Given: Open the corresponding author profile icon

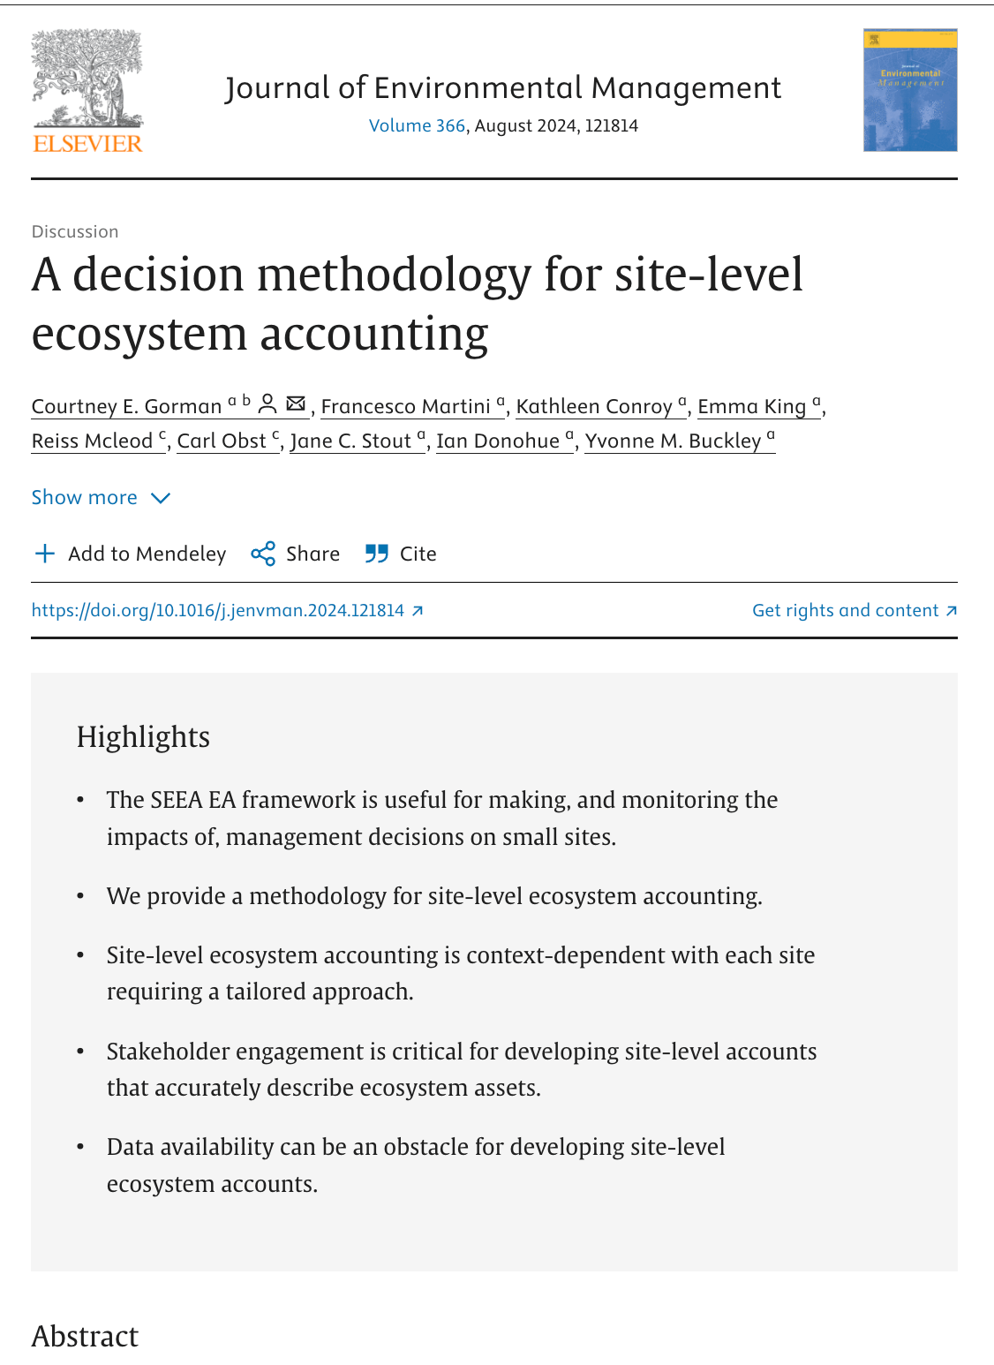Looking at the screenshot, I should pyautogui.click(x=267, y=403).
